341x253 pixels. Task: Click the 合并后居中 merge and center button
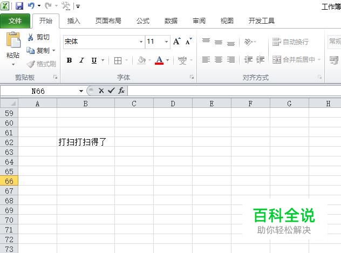[x=294, y=59]
